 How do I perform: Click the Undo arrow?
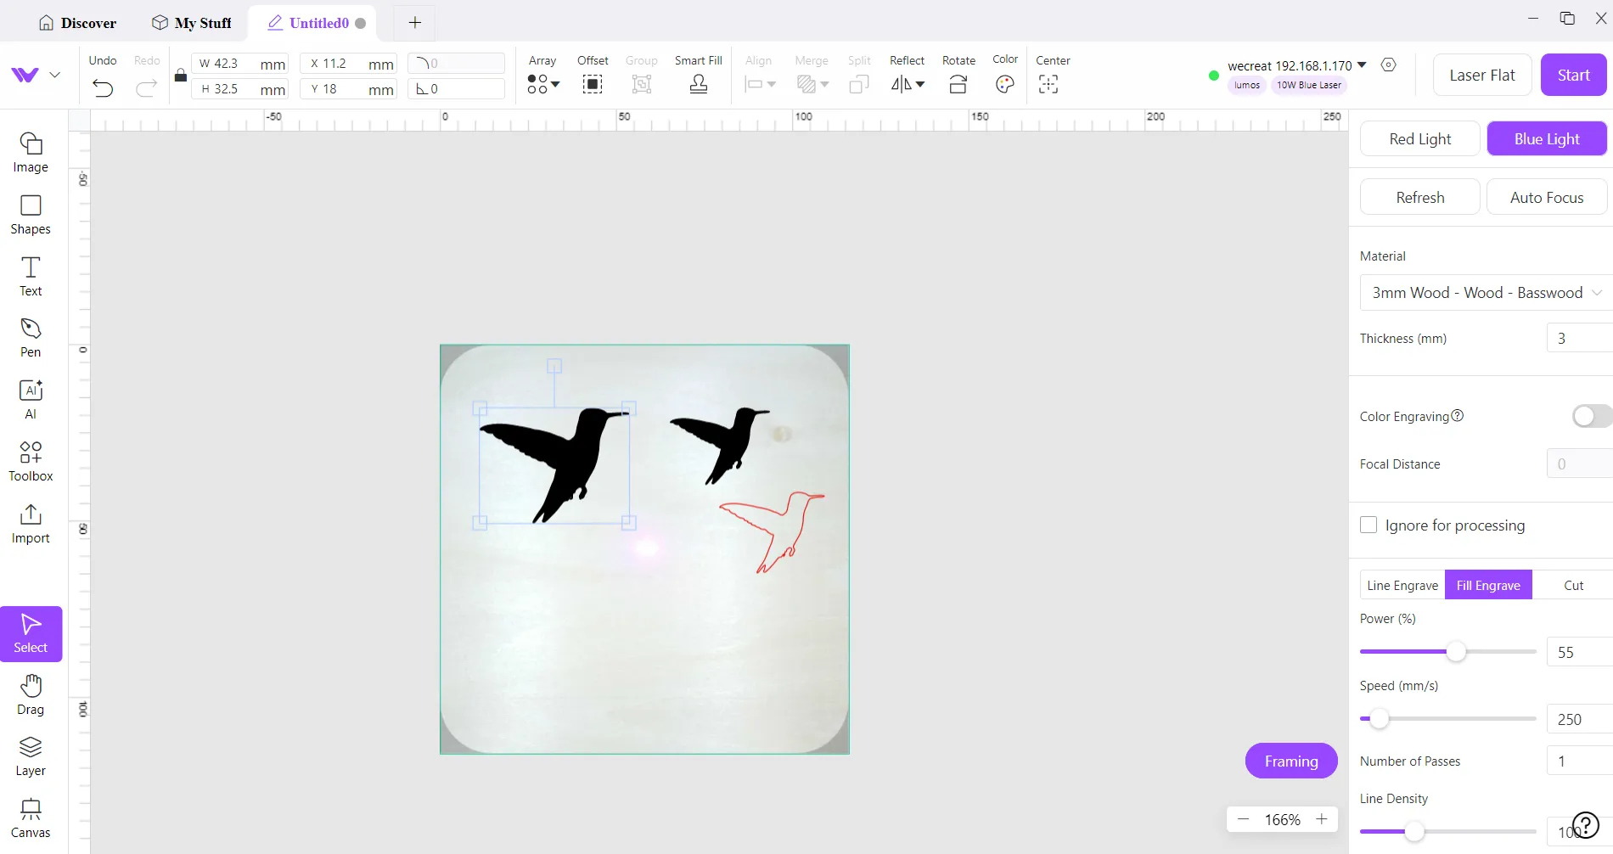(103, 87)
